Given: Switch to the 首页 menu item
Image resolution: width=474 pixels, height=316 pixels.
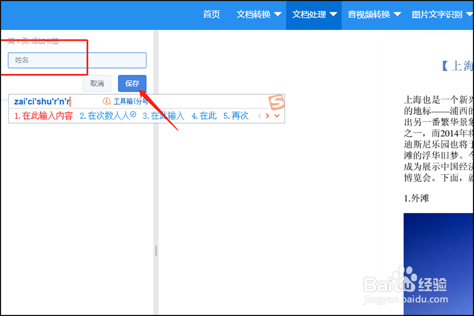Looking at the screenshot, I should pos(211,15).
